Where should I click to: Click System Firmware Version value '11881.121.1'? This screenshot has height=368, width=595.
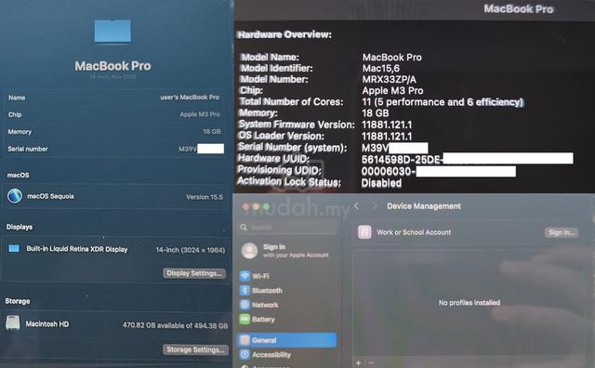387,125
